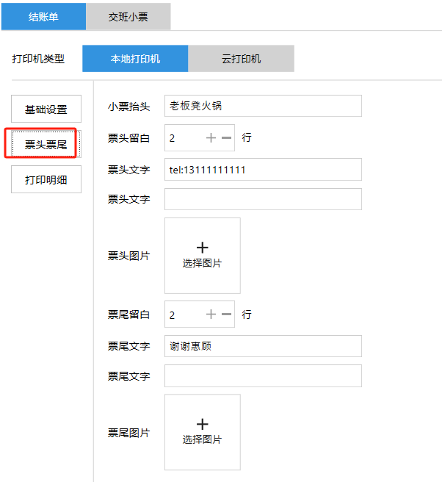Select 云打印机 printer type

click(241, 59)
